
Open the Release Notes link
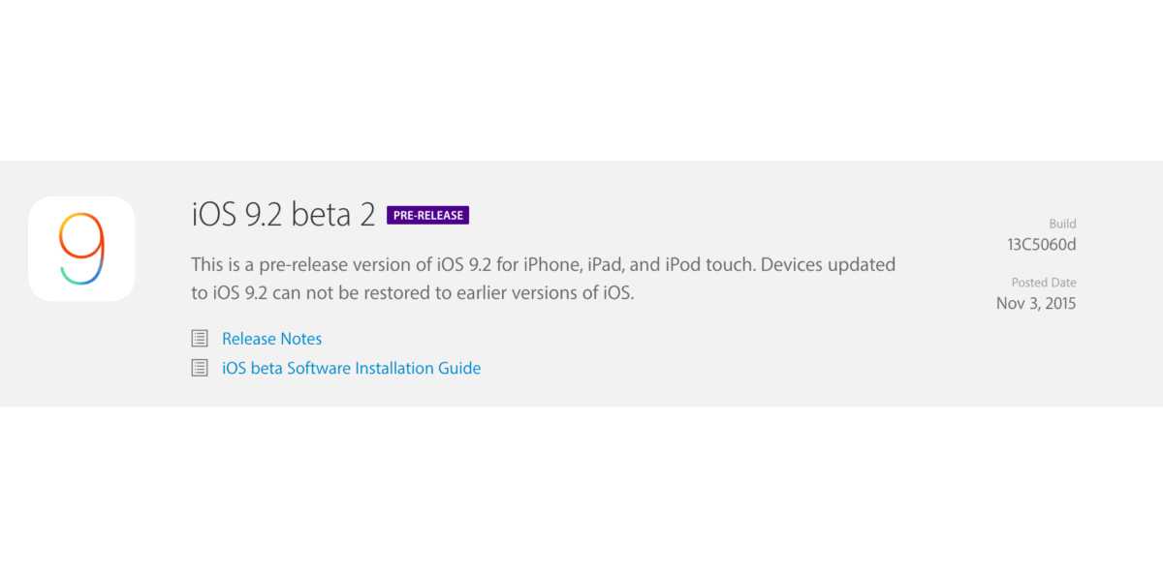271,339
